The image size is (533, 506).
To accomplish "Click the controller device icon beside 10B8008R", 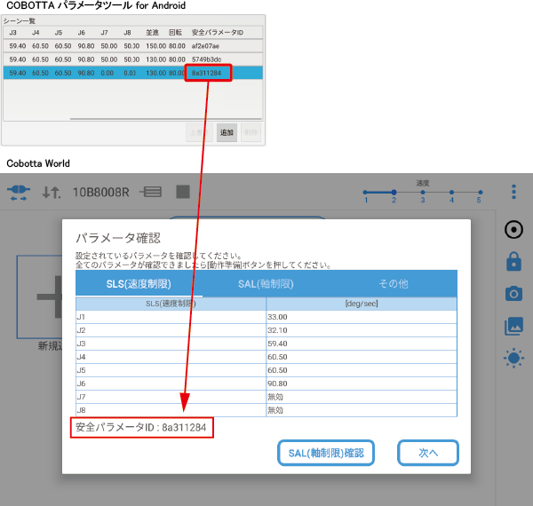I will 151,192.
